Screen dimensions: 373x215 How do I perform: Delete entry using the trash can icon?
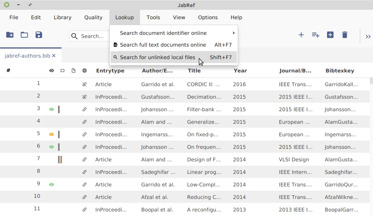pyautogui.click(x=345, y=35)
